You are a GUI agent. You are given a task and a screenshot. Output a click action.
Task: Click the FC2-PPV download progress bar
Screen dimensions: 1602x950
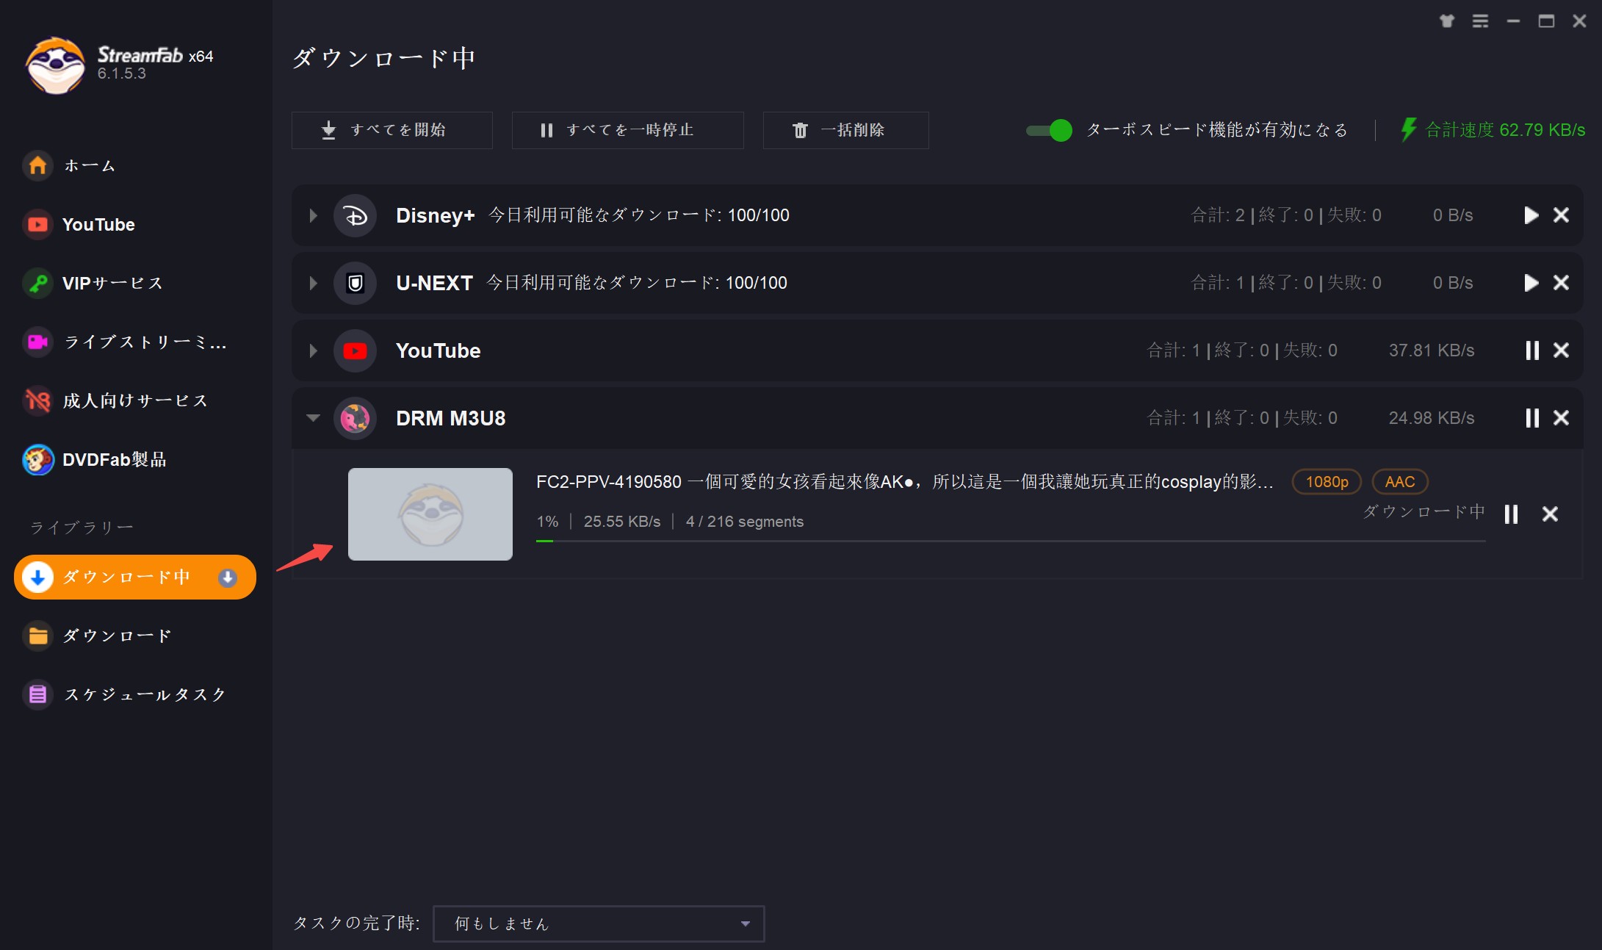[x=1011, y=541]
